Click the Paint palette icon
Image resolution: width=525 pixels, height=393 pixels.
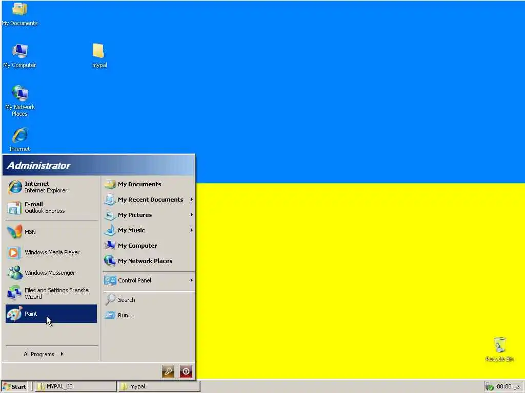[15, 314]
